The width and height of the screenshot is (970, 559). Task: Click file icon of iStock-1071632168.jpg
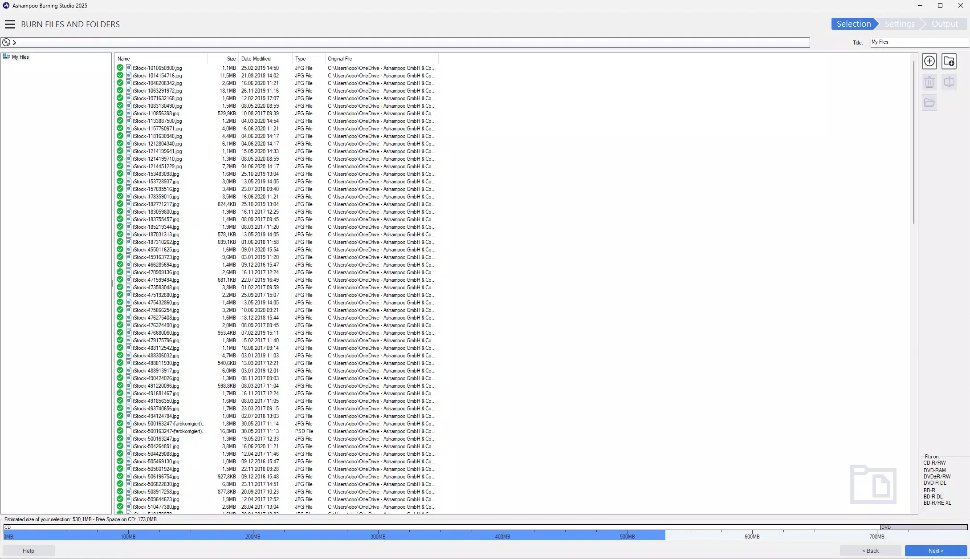(x=129, y=98)
